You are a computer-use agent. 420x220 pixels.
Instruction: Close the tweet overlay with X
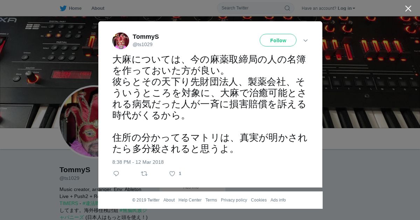tap(408, 8)
